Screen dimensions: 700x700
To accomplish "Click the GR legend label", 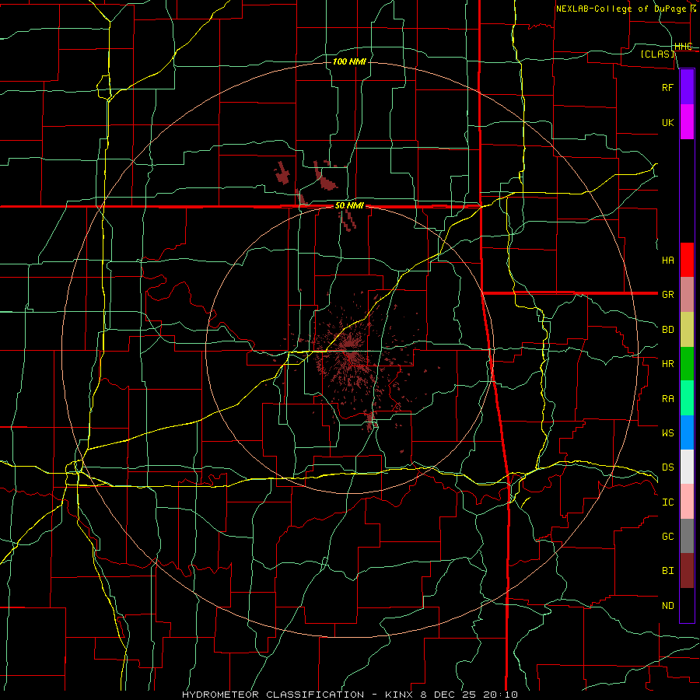I will coord(667,295).
